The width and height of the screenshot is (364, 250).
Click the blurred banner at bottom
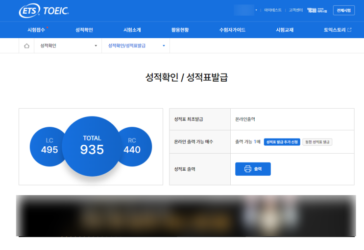click(186, 216)
